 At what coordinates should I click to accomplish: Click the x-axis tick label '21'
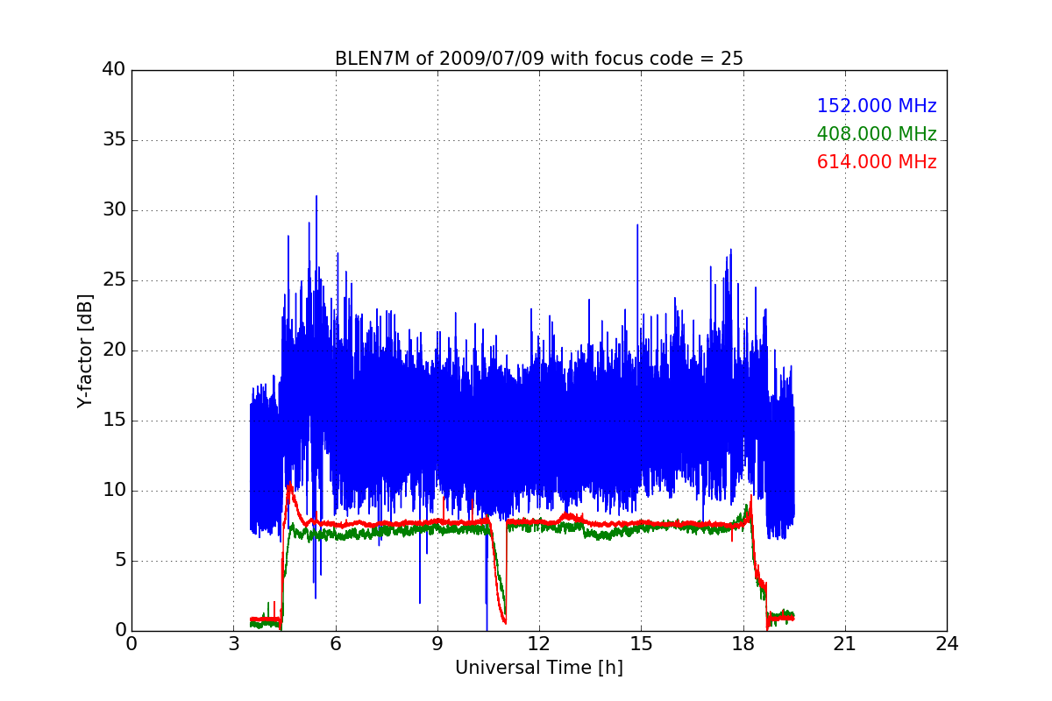click(x=845, y=643)
